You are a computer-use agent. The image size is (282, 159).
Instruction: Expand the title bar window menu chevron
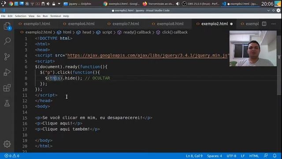tap(268, 11)
